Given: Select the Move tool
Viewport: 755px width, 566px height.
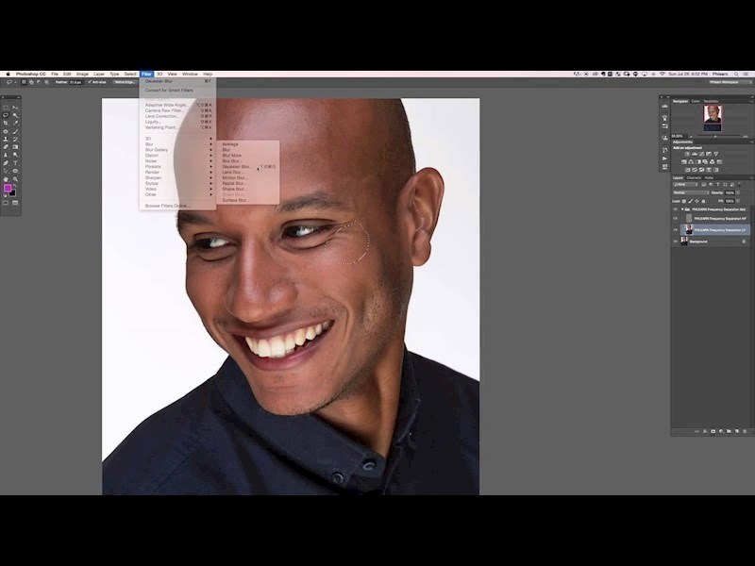Looking at the screenshot, I should 15,108.
